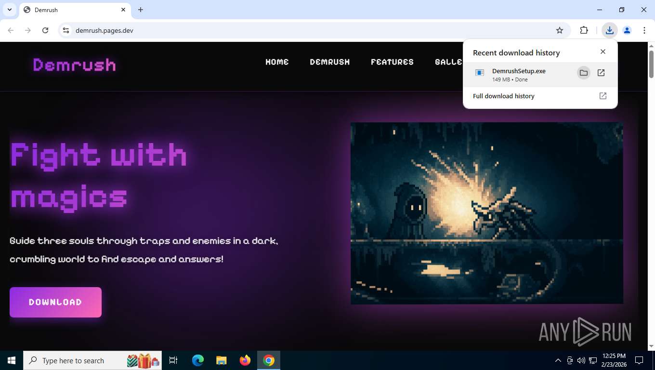This screenshot has width=655, height=370.
Task: Go forward in browser history
Action: click(28, 30)
